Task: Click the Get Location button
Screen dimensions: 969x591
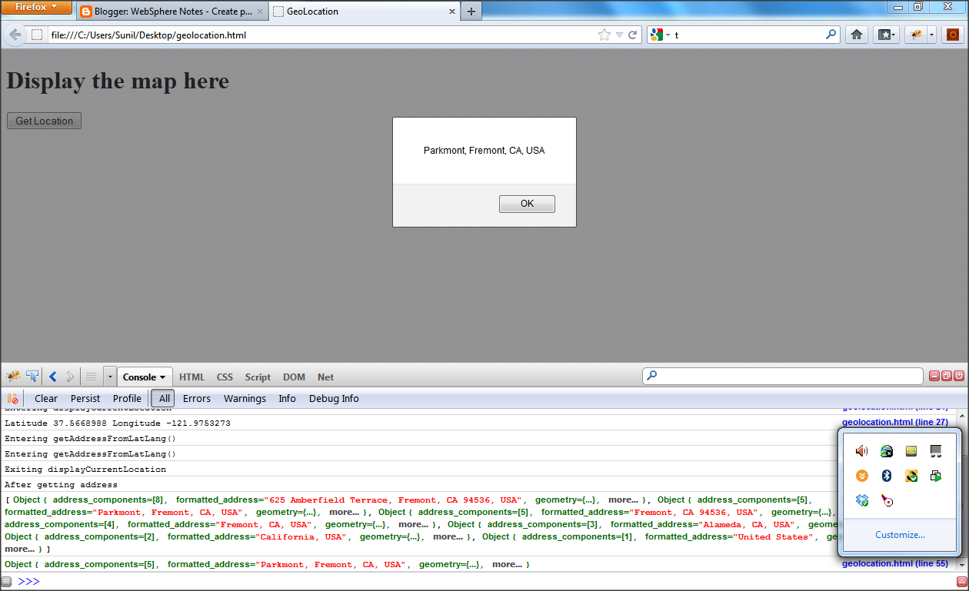Action: pyautogui.click(x=44, y=121)
